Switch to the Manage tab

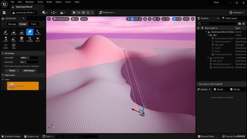[x=12, y=24]
